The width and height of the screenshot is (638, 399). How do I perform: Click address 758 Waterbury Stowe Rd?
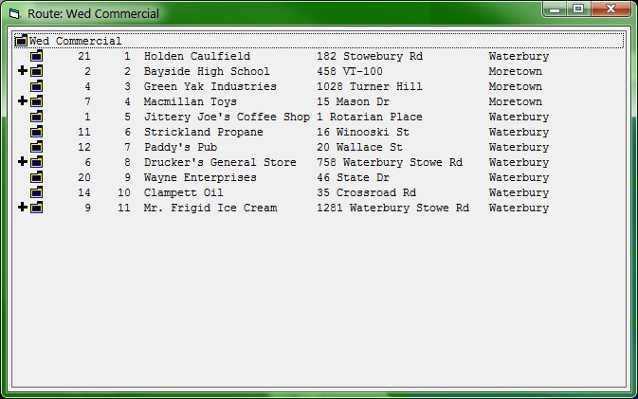click(390, 162)
